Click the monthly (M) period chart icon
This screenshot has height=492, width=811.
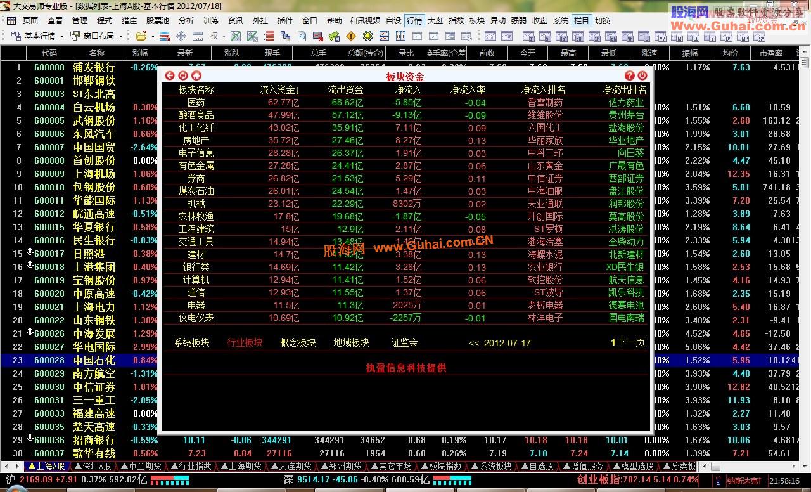[x=677, y=36]
